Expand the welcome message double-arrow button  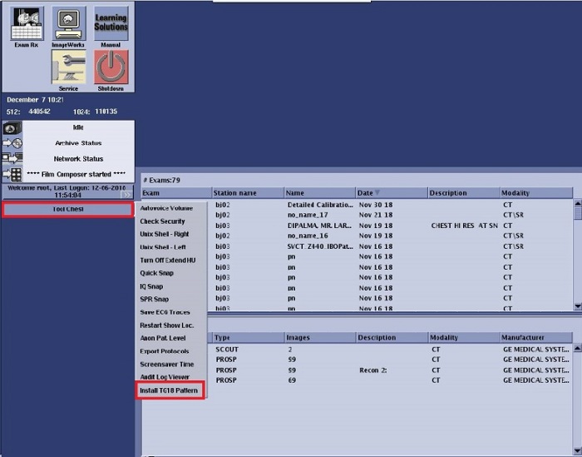click(x=127, y=195)
